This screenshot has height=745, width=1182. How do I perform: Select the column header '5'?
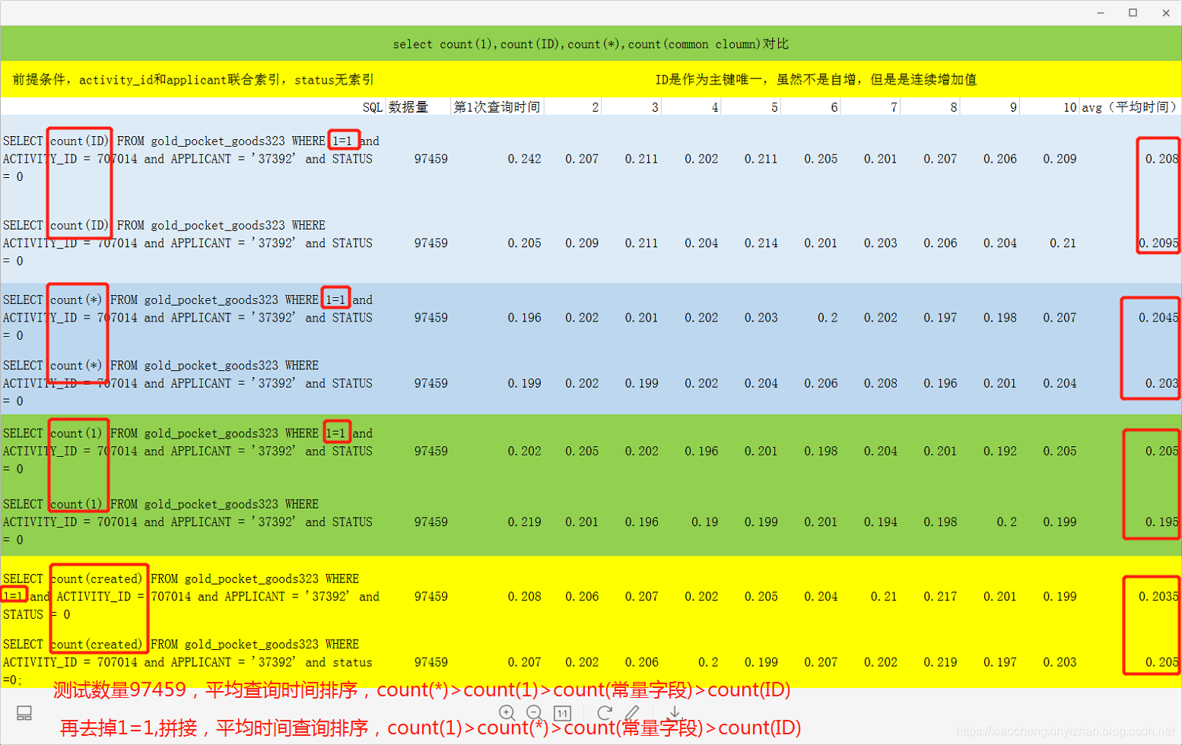click(774, 107)
